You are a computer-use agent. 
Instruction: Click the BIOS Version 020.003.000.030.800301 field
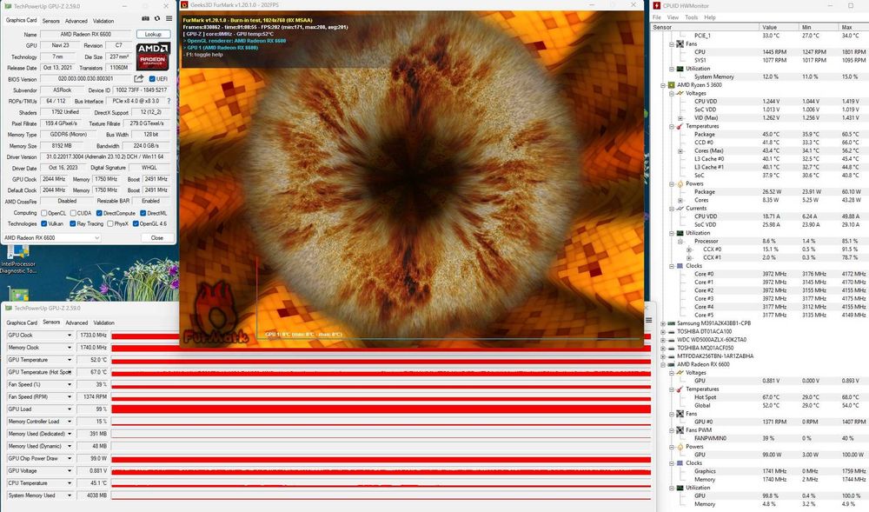coord(86,79)
